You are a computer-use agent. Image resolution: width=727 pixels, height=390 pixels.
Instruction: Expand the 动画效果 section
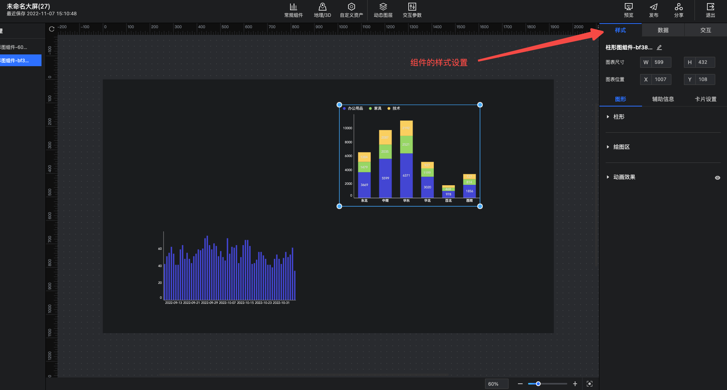click(624, 177)
